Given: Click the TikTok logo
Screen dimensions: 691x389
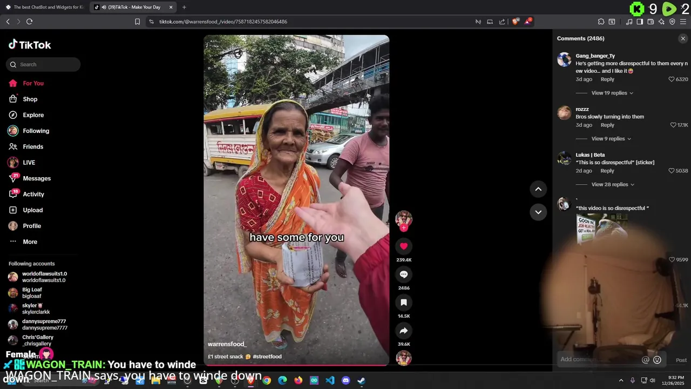Looking at the screenshot, I should click(30, 45).
